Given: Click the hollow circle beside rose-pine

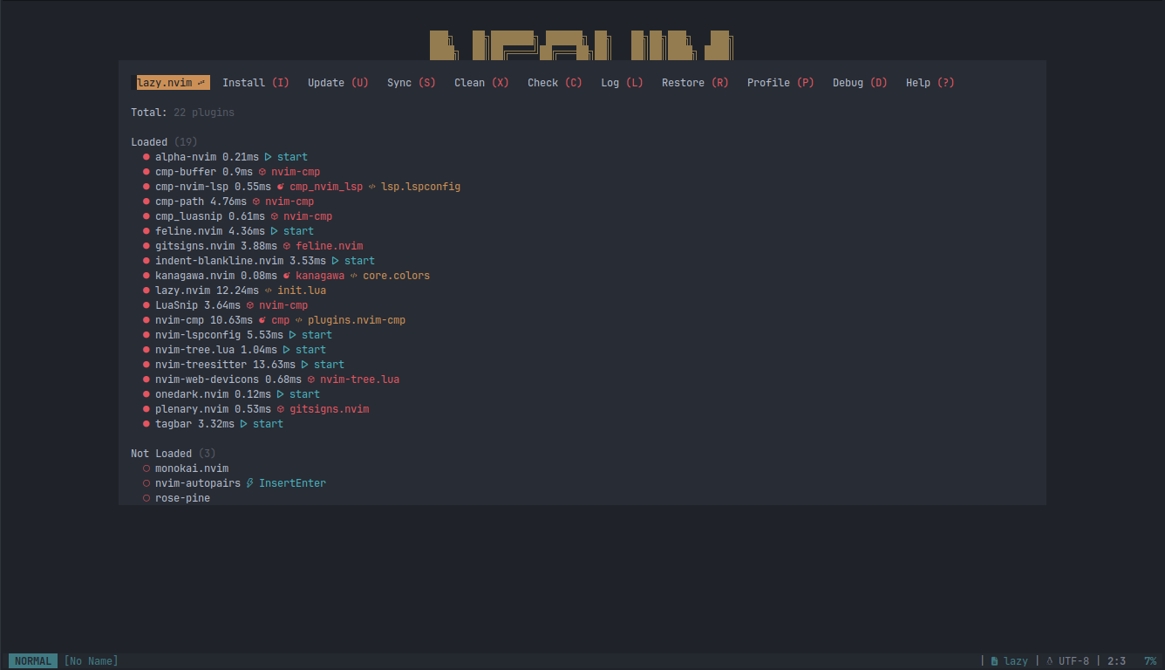Looking at the screenshot, I should click(146, 498).
